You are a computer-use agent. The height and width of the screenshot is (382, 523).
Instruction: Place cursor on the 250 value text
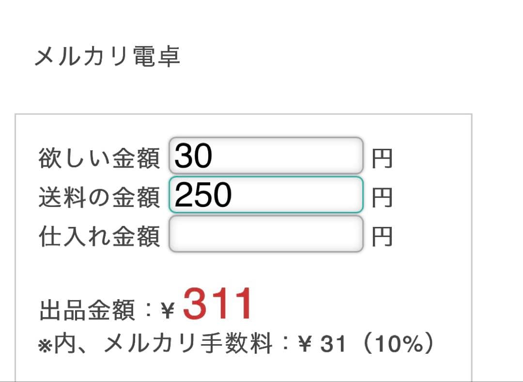[203, 195]
